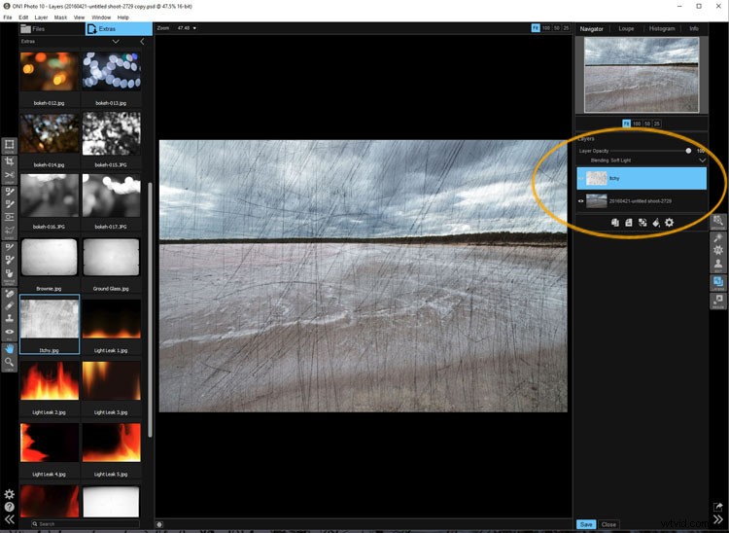729x533 pixels.
Task: Set Navigator zoom to 25
Action: (x=657, y=124)
